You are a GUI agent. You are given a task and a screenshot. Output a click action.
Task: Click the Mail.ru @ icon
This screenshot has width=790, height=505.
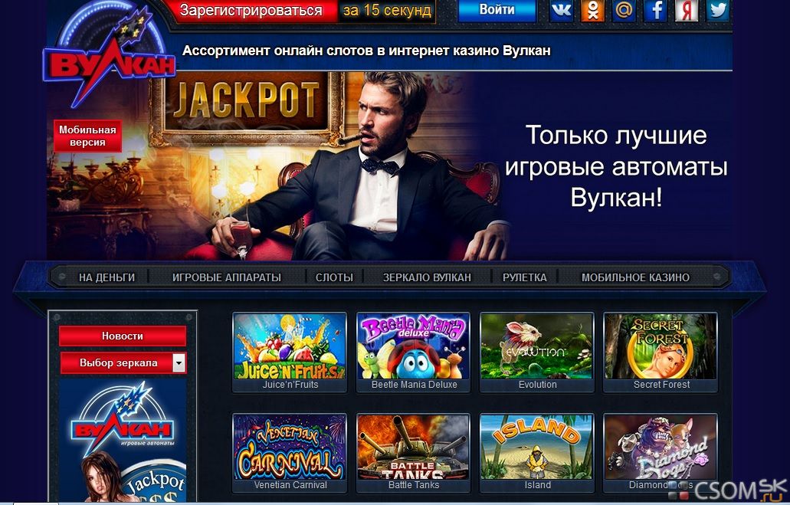coord(624,11)
